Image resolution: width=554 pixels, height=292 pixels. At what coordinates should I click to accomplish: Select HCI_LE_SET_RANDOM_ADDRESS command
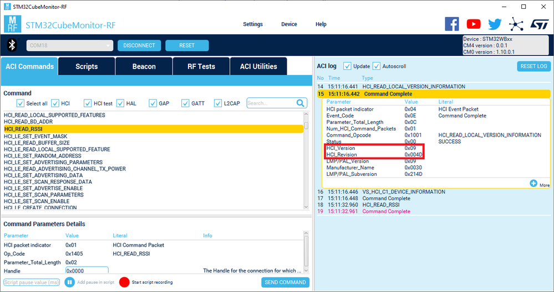tap(42, 156)
